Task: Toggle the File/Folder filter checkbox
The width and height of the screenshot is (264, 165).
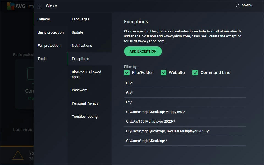Action: pos(127,73)
